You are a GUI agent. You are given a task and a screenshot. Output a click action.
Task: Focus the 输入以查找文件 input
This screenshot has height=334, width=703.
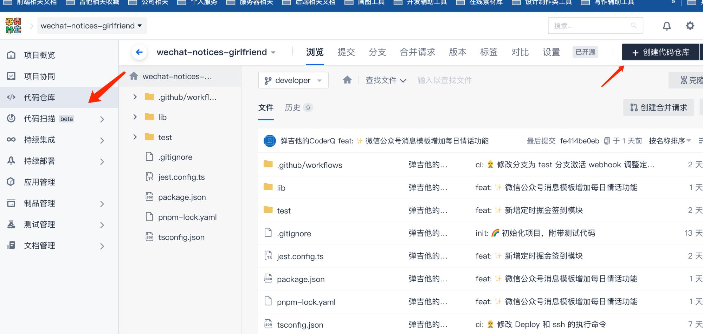tap(444, 80)
